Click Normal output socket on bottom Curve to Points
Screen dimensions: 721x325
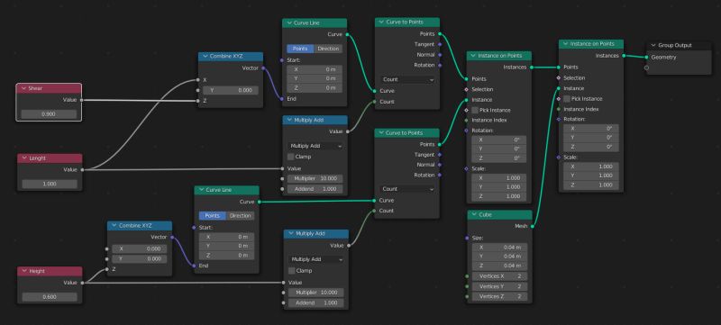click(440, 165)
